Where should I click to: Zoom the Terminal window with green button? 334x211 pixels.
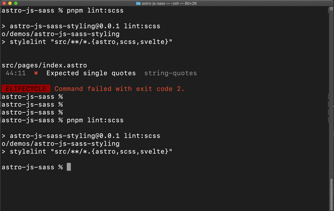[x=16, y=3]
